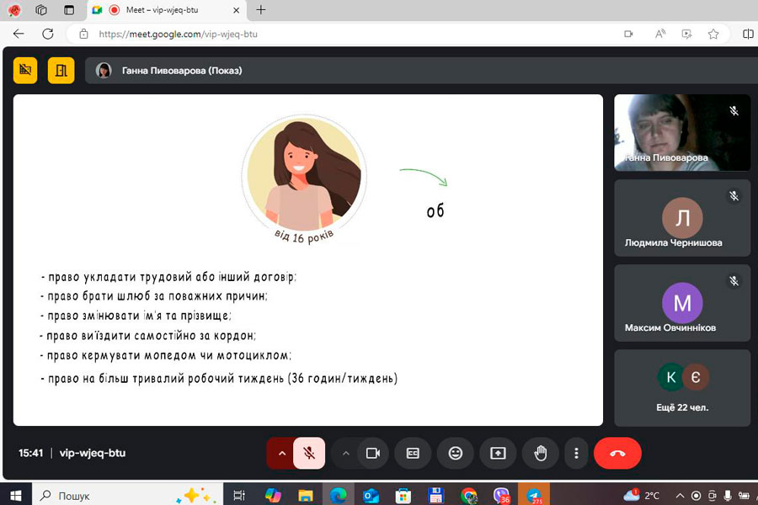
Task: Open Viber from the taskbar
Action: 501,496
